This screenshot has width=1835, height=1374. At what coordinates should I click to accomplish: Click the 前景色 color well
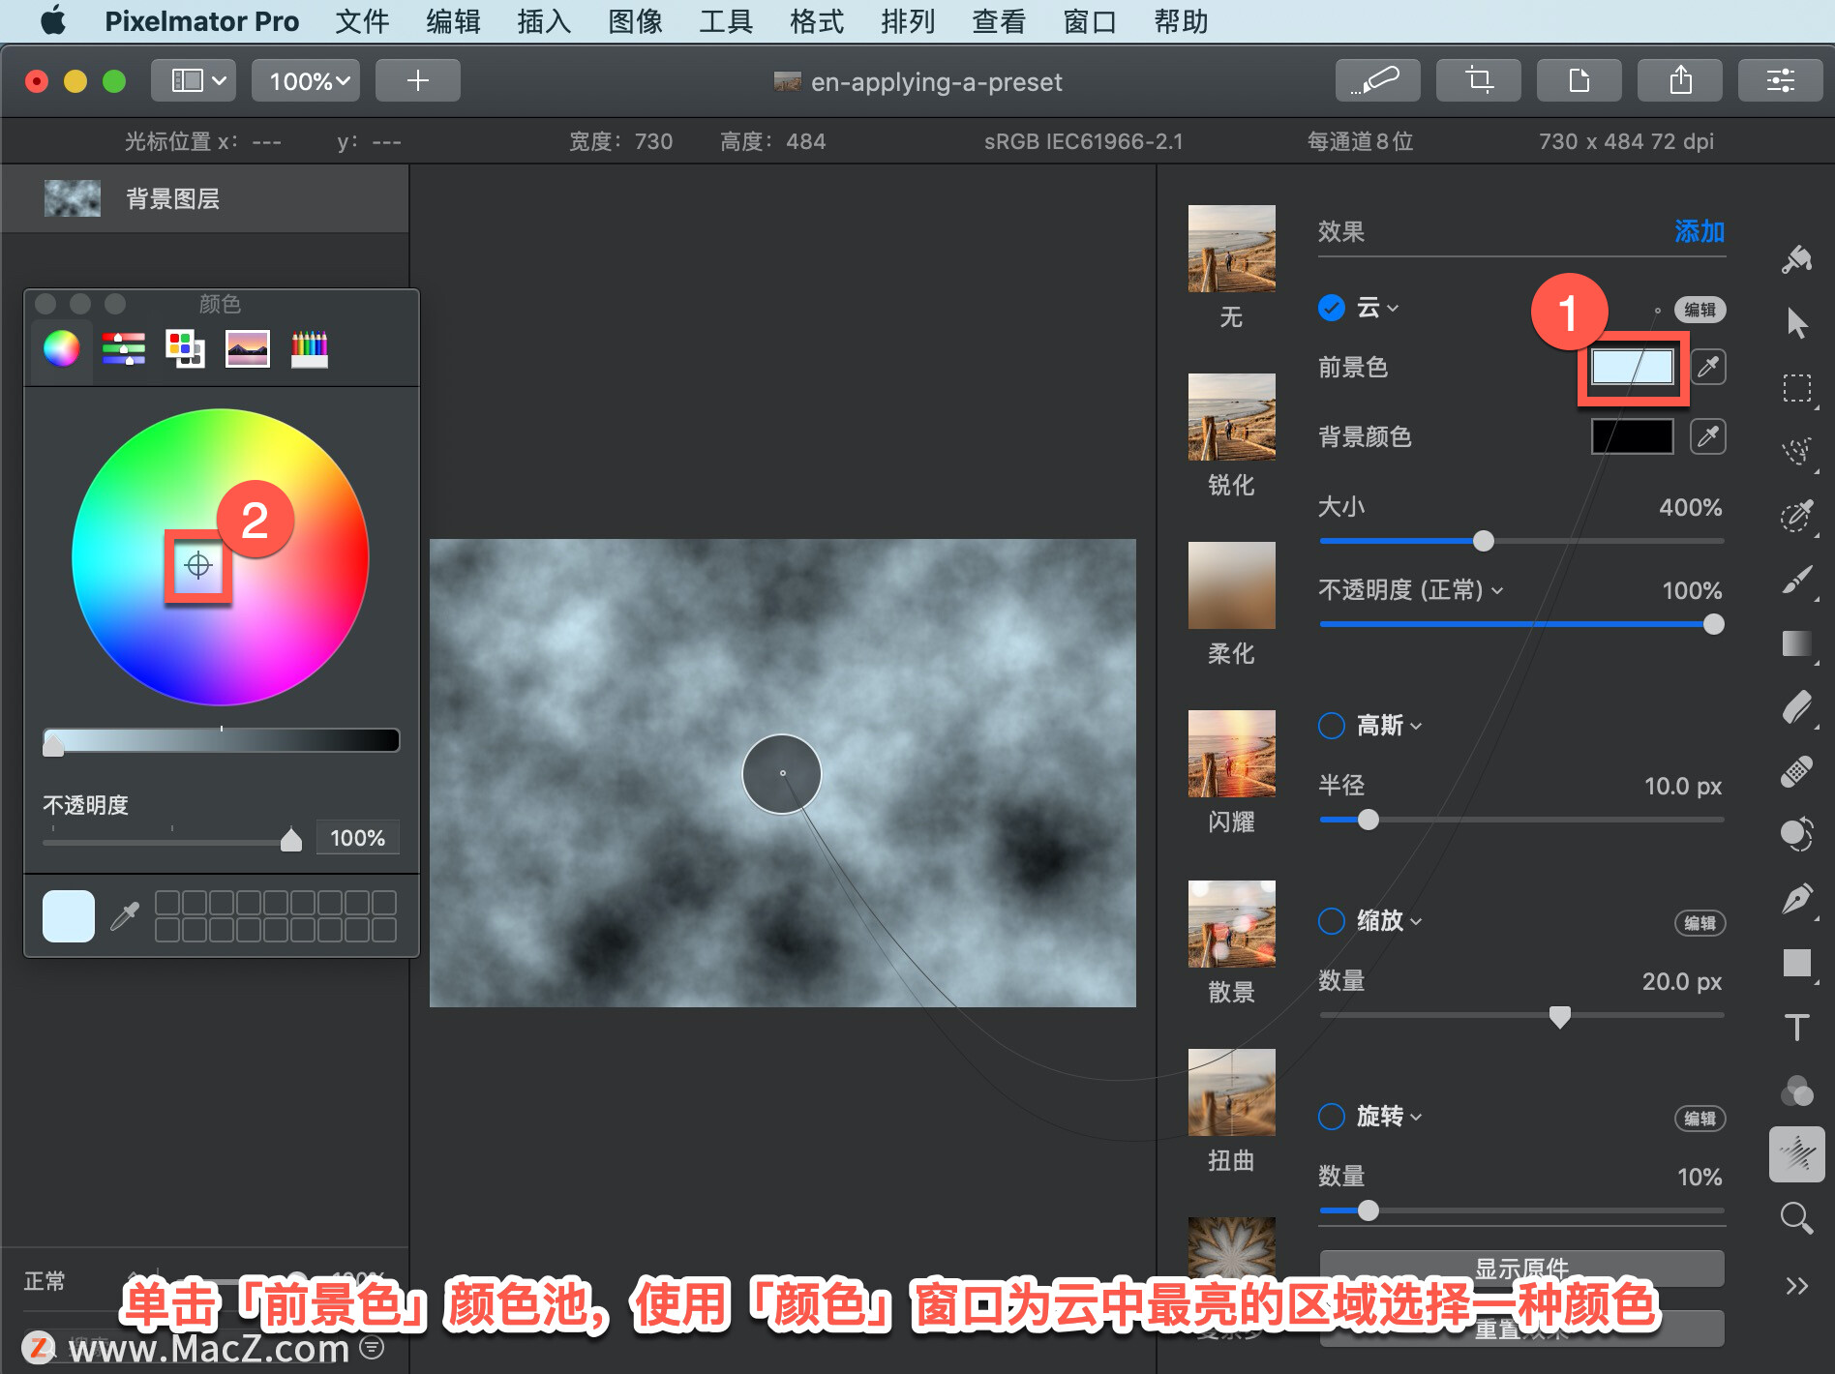1633,367
